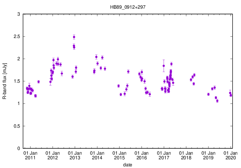Click the R-band flux y-axis label
The width and height of the screenshot is (241, 168).
coord(5,81)
